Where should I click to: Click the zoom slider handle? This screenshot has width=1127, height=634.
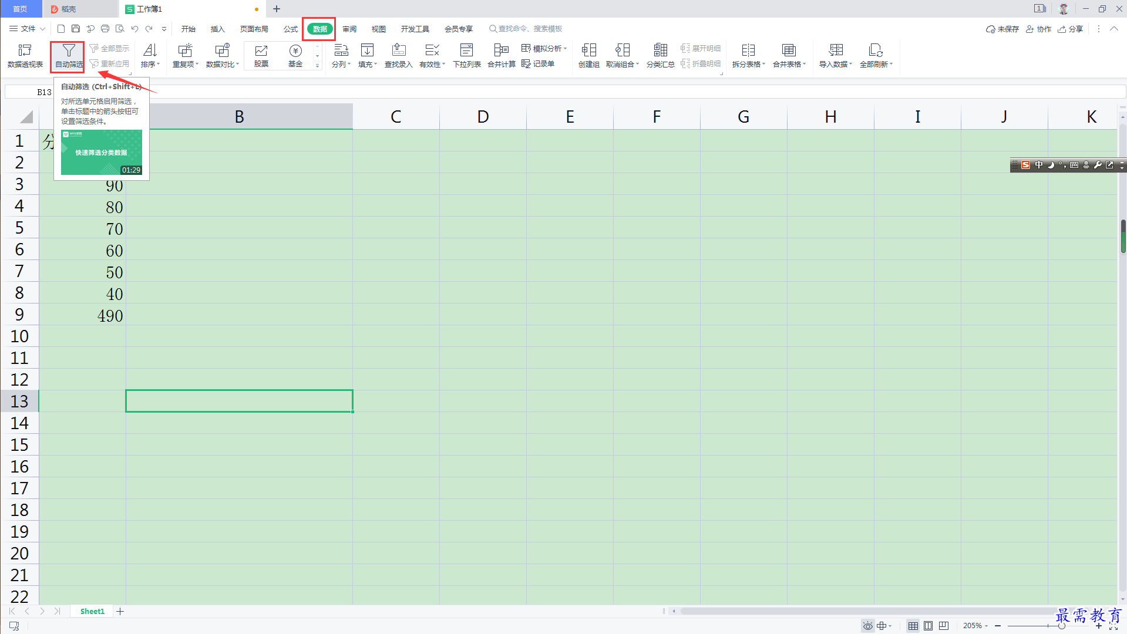[1062, 626]
